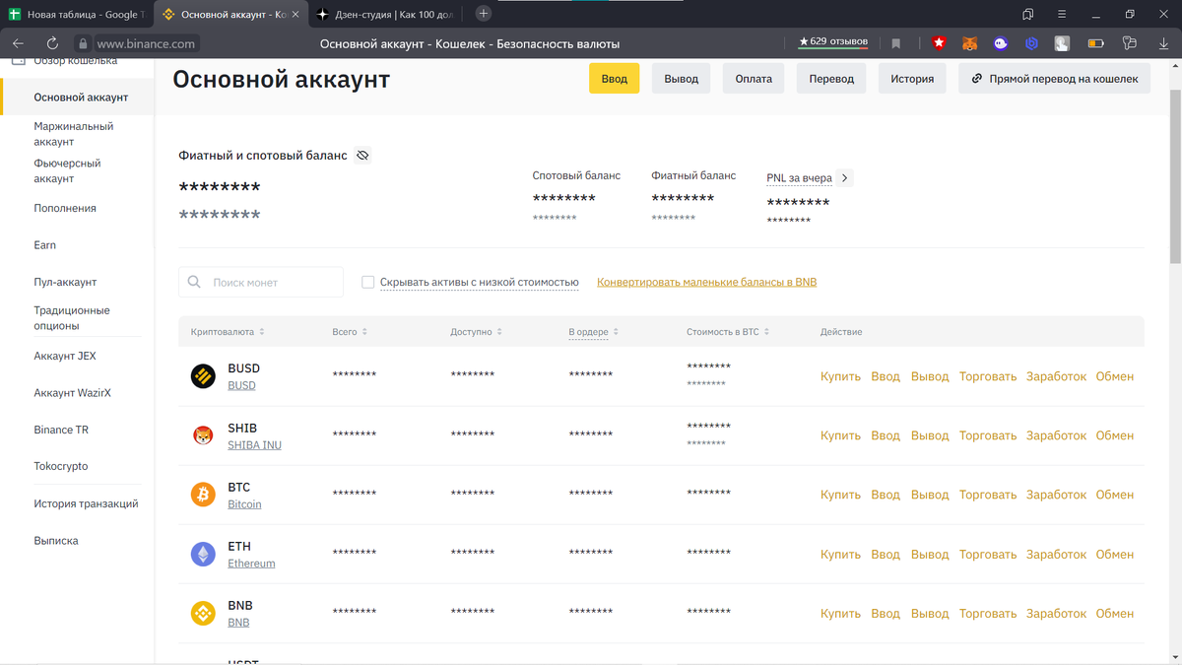This screenshot has height=665, width=1182.
Task: Click the SHIBA INU coin icon
Action: [203, 434]
